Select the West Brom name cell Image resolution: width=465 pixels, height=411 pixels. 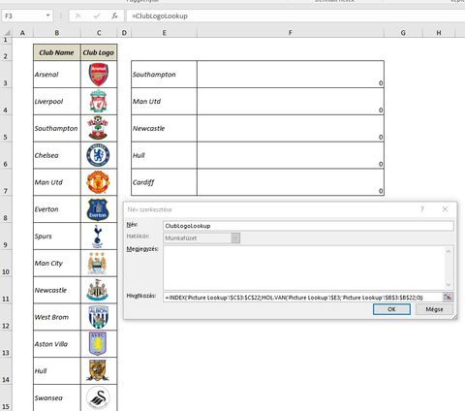pyautogui.click(x=56, y=317)
